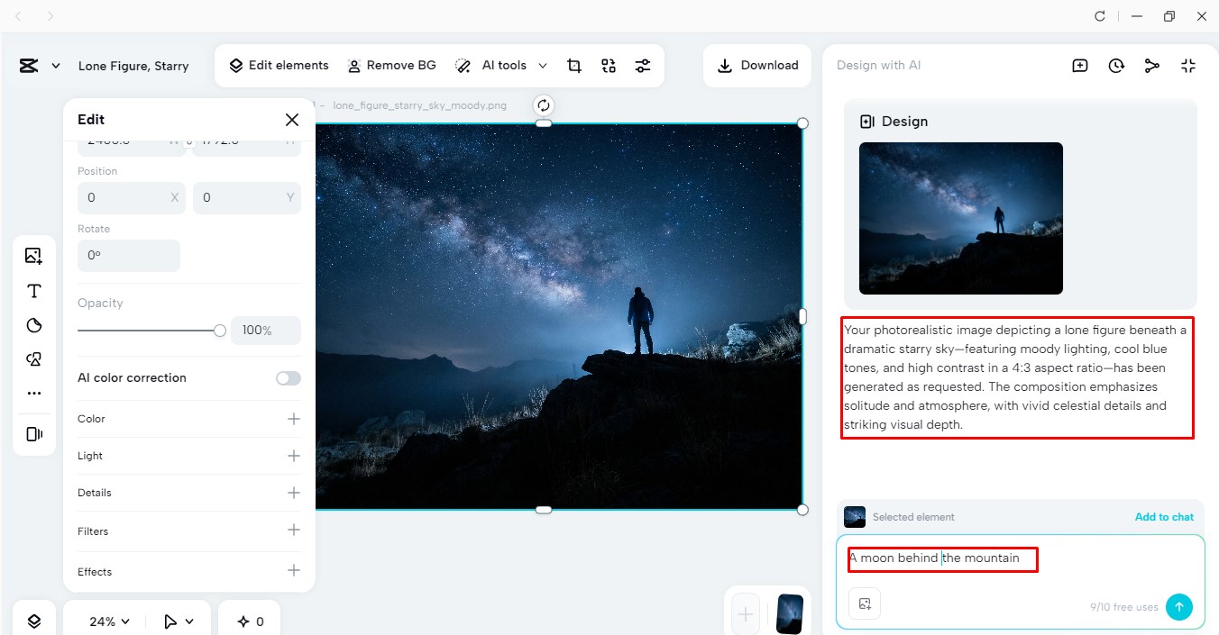Open the AI tools dropdown
The height and width of the screenshot is (635, 1219).
501,65
